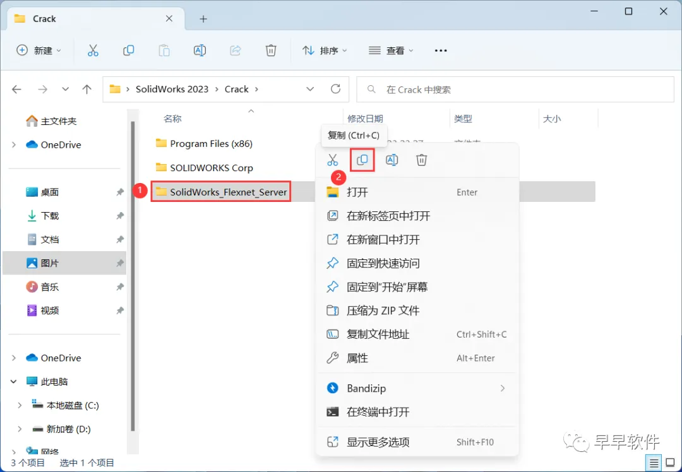Click the Copy icon in the top toolbar
This screenshot has width=682, height=472.
[128, 50]
